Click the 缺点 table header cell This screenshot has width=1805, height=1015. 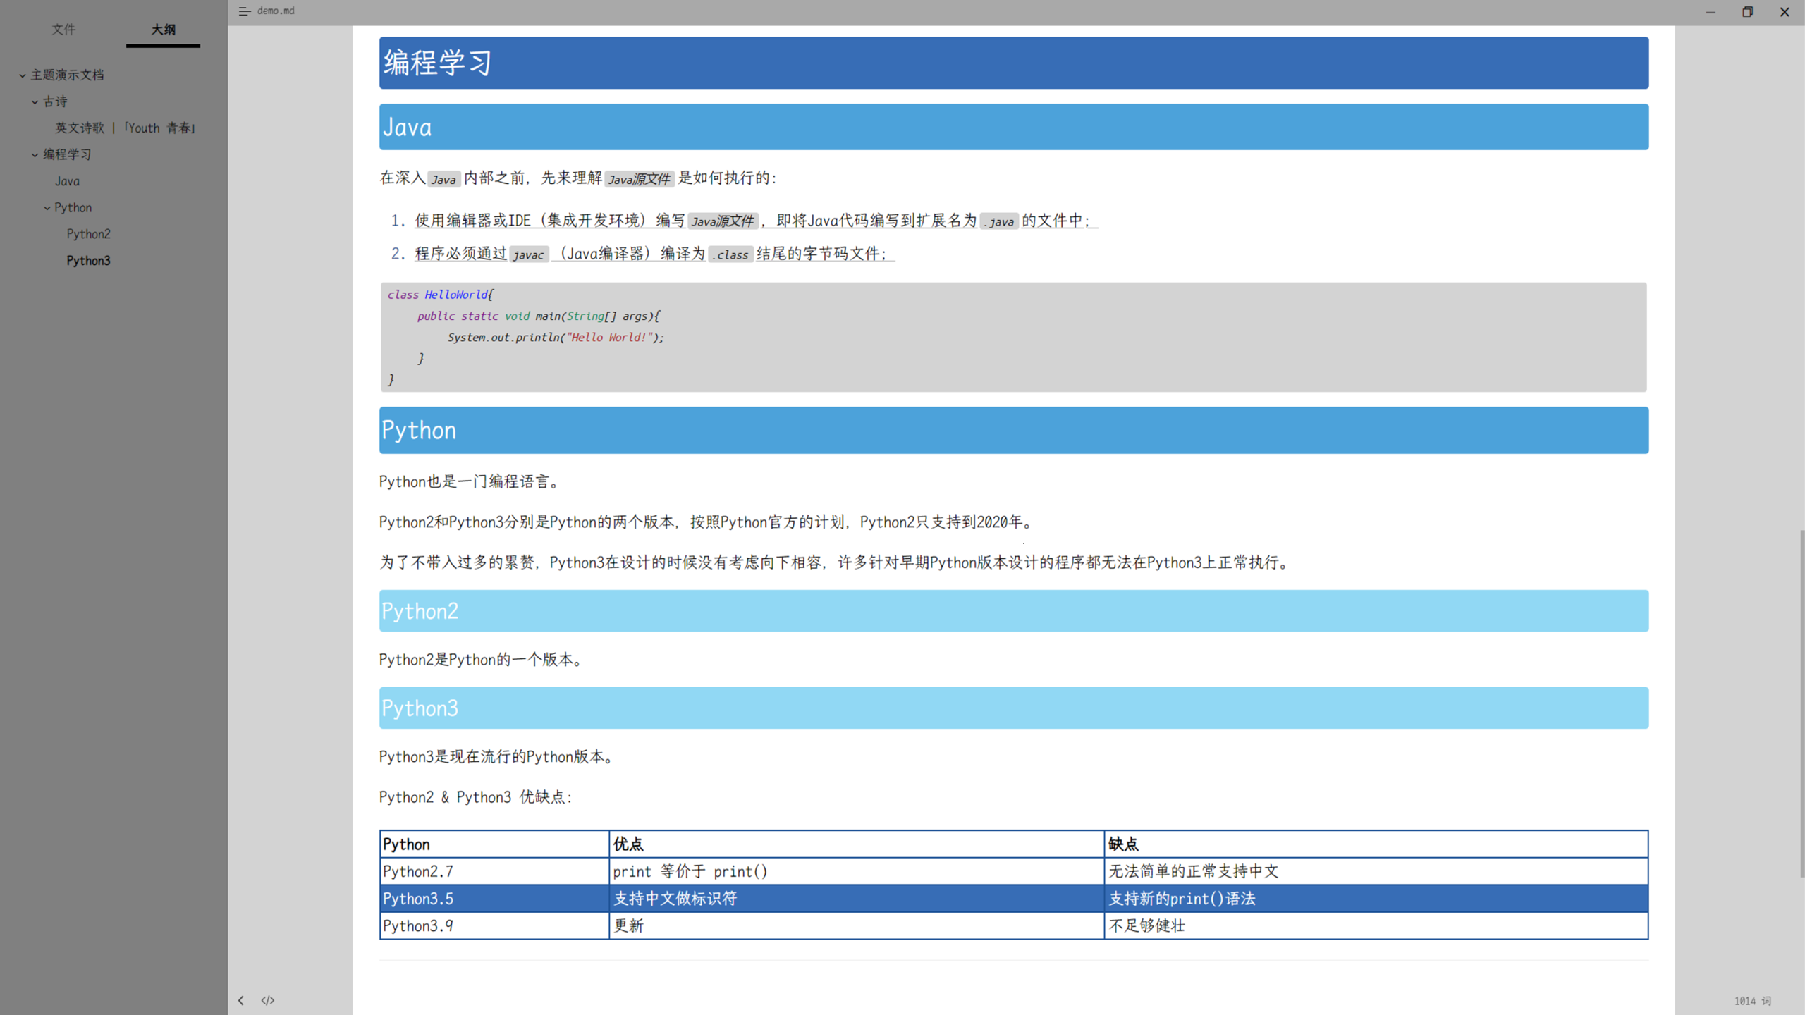point(1376,844)
